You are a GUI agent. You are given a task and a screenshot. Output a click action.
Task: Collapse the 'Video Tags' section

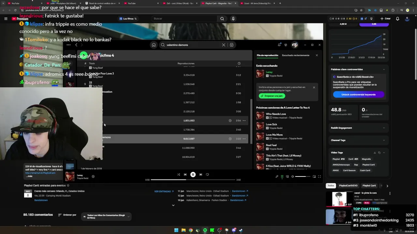(x=384, y=152)
